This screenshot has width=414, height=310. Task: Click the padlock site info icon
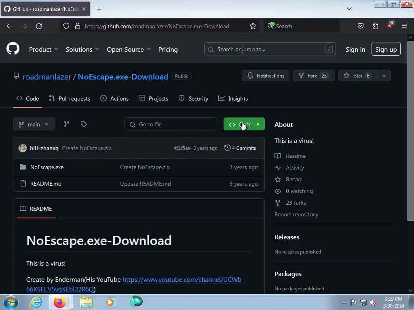tap(77, 26)
